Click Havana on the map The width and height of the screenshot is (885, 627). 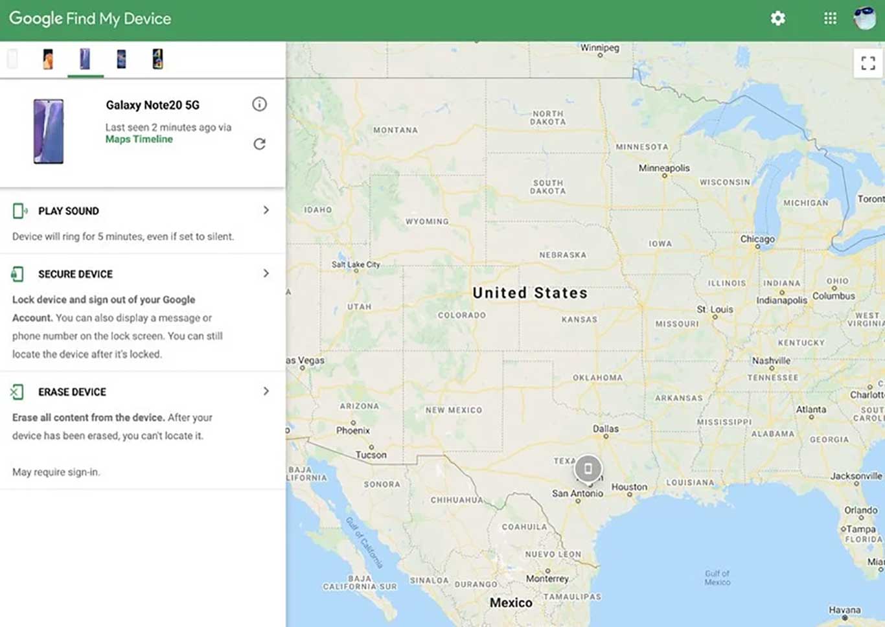point(845,610)
